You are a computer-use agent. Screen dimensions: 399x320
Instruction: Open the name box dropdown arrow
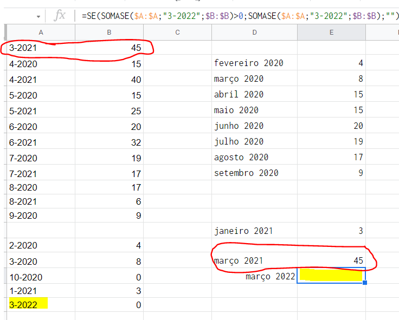tap(38, 17)
